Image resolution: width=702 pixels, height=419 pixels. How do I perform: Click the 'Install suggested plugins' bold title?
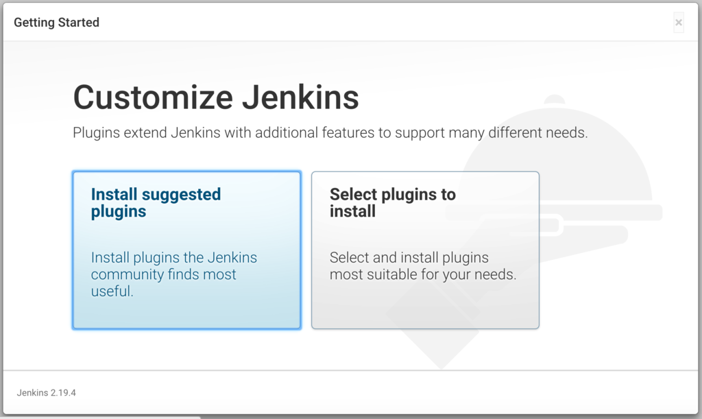156,203
